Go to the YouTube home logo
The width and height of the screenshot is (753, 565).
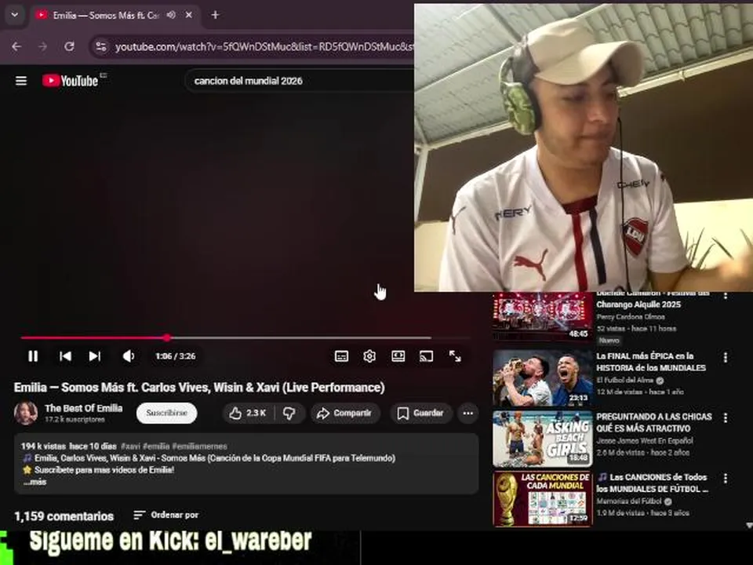pyautogui.click(x=71, y=81)
